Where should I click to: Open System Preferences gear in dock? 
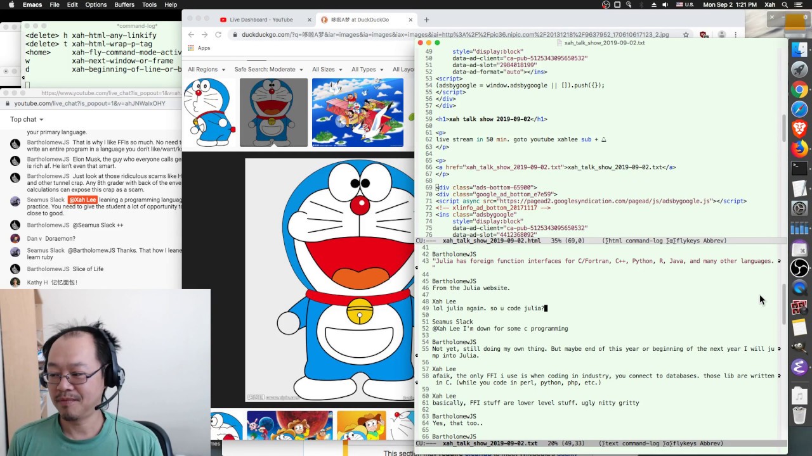coord(799,208)
